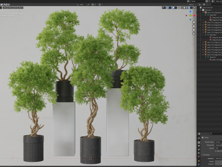
Task: Open the view layer browse icon
Action: click(213, 1)
